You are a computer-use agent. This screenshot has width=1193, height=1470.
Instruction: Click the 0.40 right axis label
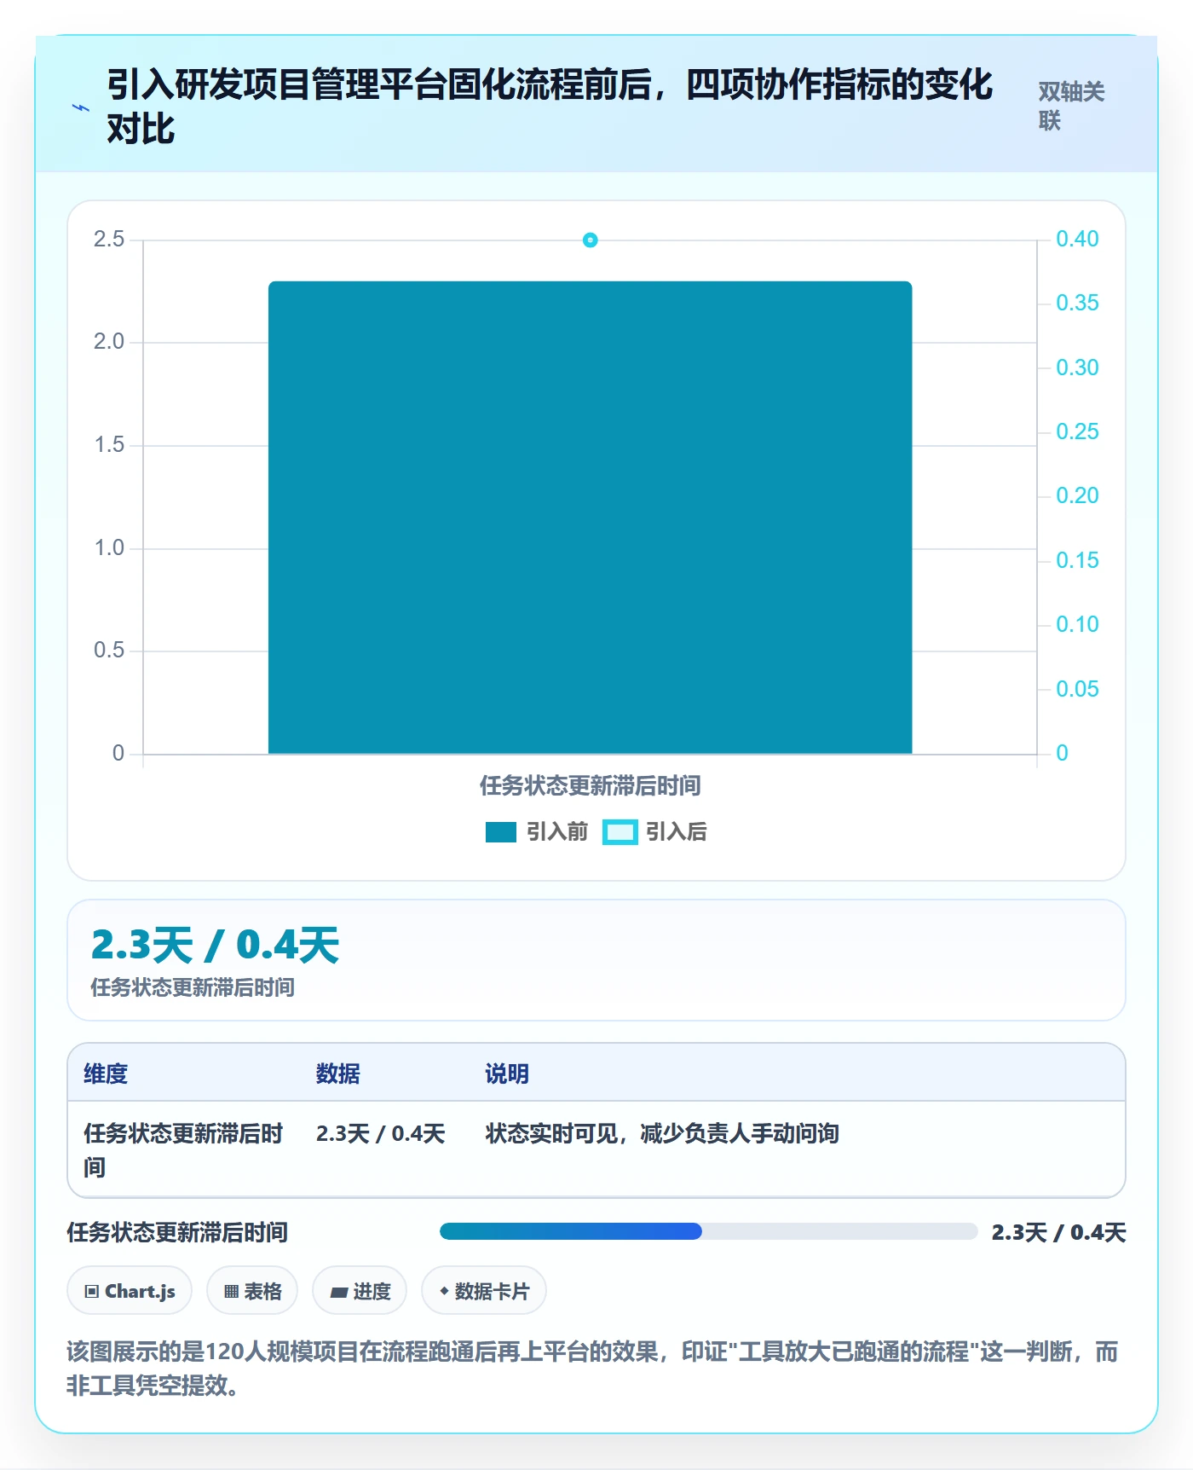[1077, 239]
